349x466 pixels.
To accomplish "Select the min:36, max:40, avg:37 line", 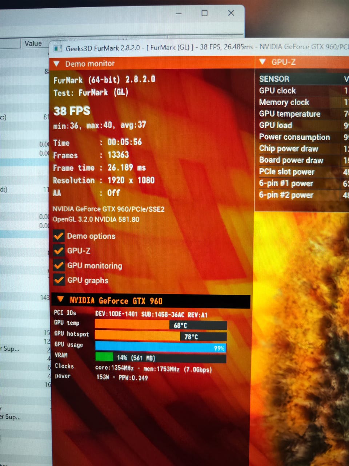I will 100,125.
